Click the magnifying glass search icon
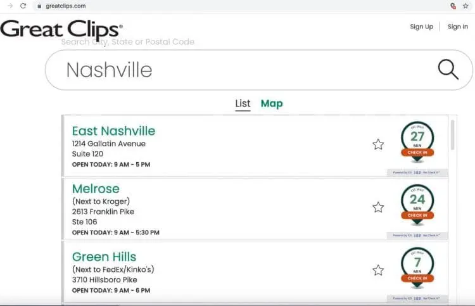 click(448, 70)
